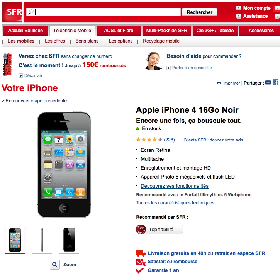Viewport: 280px width, 279px height.
Task: Open Découvrez ses fonctionnalités link
Action: [175, 186]
